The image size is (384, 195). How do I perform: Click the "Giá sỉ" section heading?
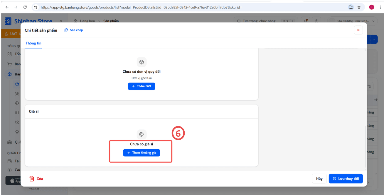coord(34,112)
